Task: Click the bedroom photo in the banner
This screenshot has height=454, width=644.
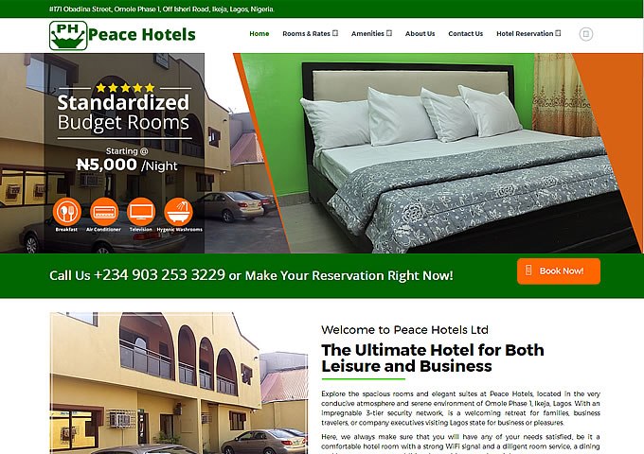Action: point(438,153)
